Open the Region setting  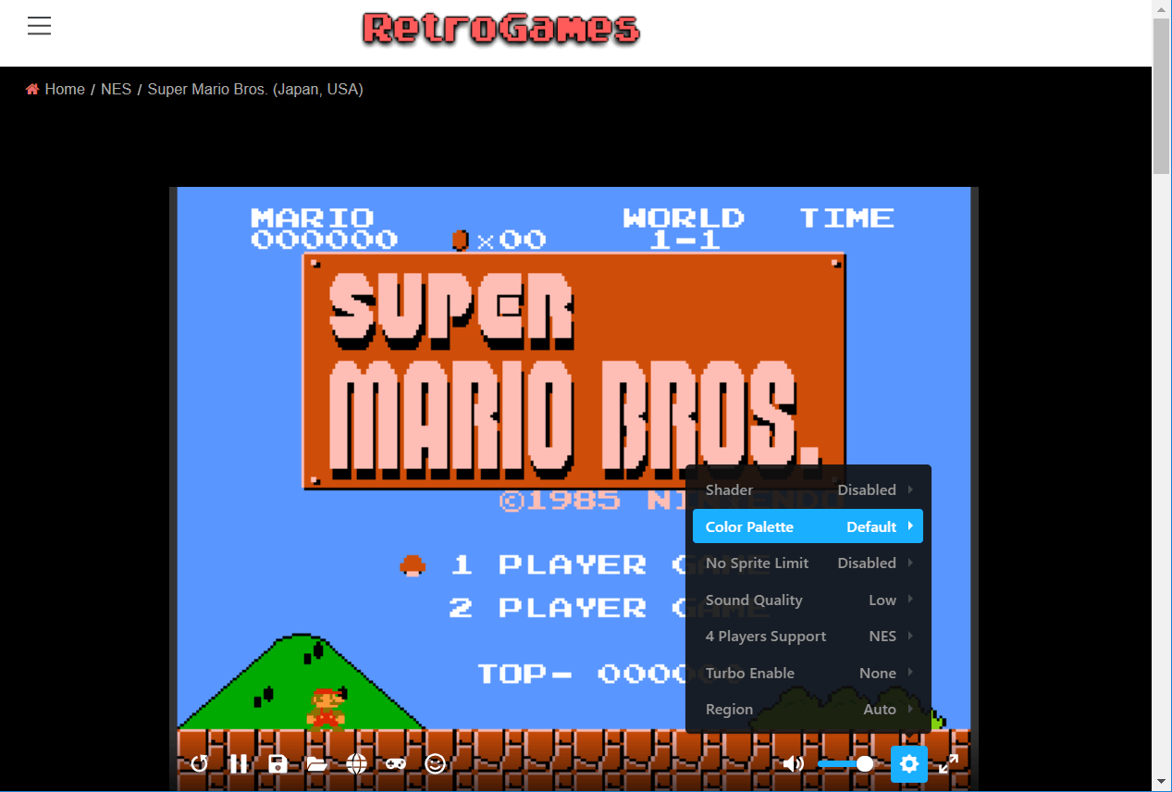808,709
